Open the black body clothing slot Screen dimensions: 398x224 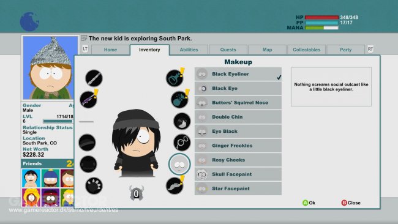tap(88, 164)
